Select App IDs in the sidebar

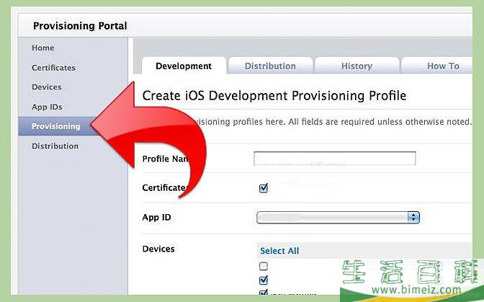pos(47,107)
